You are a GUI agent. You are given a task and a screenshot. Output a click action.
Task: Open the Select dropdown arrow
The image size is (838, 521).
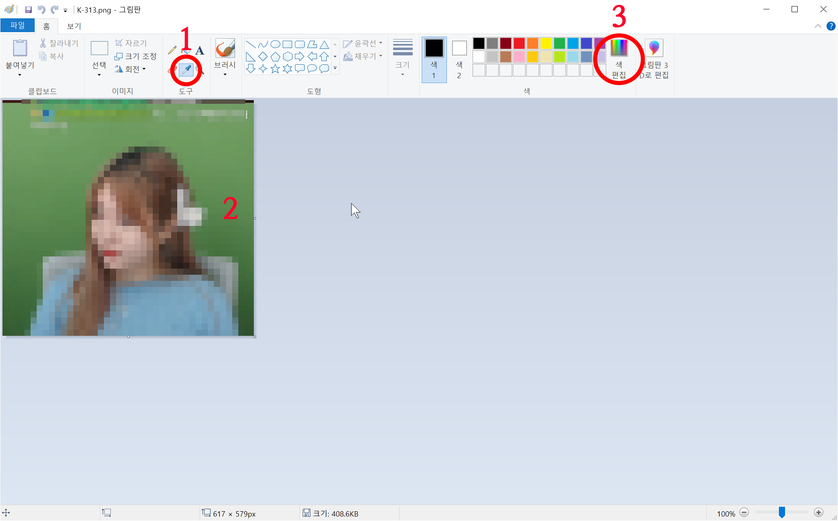[x=99, y=75]
